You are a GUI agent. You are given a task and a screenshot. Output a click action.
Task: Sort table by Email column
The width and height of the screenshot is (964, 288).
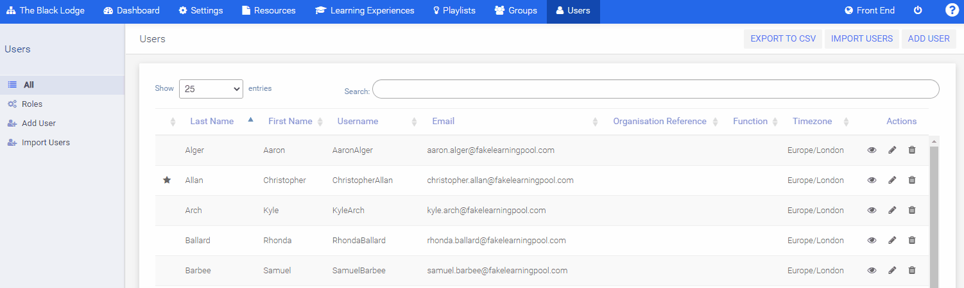coord(443,121)
